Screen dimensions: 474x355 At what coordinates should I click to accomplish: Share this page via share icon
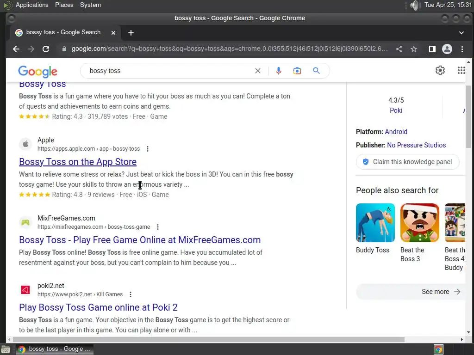[399, 49]
